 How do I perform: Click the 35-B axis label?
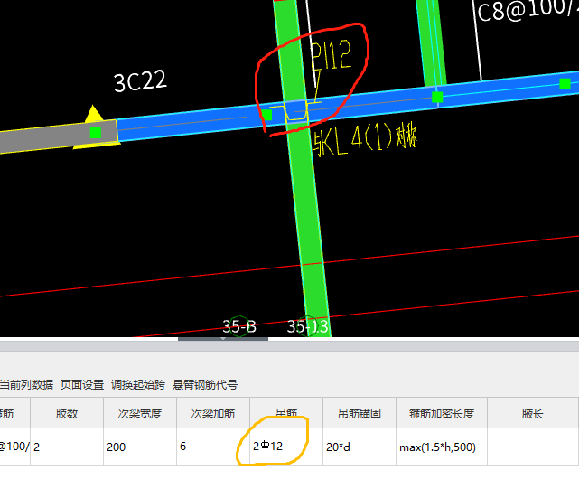pos(239,326)
